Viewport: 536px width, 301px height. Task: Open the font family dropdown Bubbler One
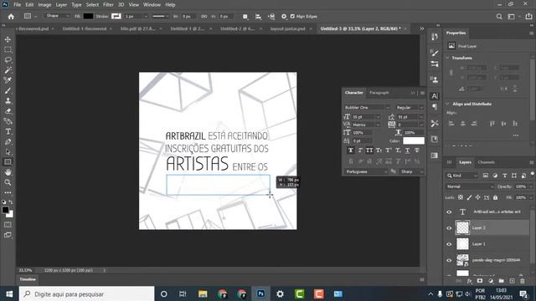pyautogui.click(x=367, y=108)
